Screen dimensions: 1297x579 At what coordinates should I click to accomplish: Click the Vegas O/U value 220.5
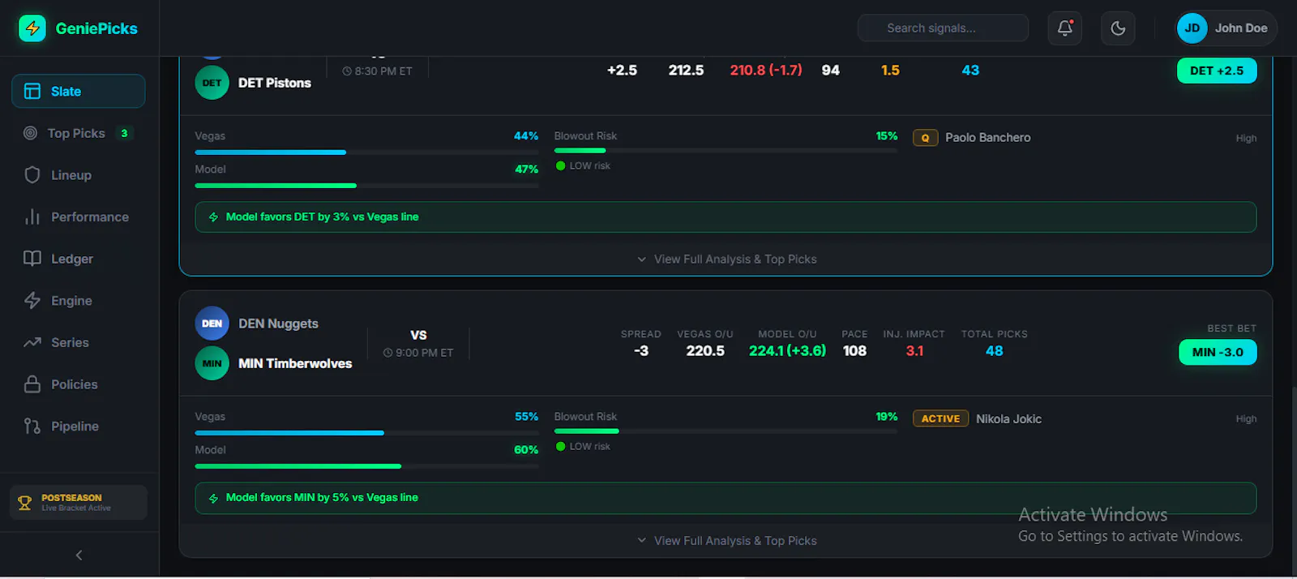705,351
